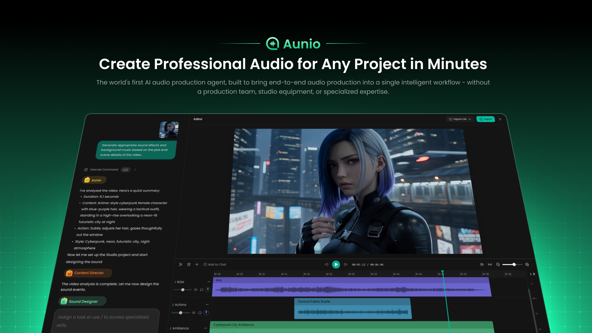Mute the Actions track
The width and height of the screenshot is (592, 333).
click(194, 313)
